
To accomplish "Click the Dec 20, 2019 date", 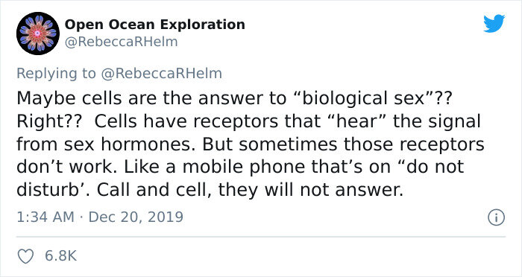I will tap(136, 217).
